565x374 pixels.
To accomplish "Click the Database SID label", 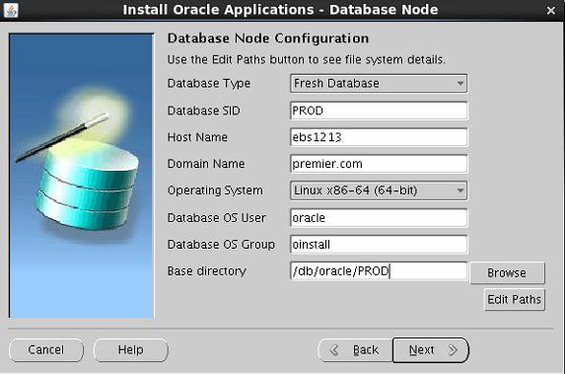I will [203, 111].
